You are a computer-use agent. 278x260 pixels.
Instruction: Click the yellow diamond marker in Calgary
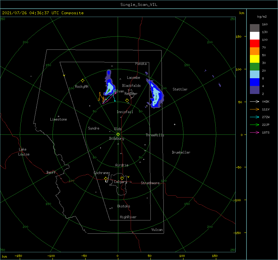click(122, 178)
